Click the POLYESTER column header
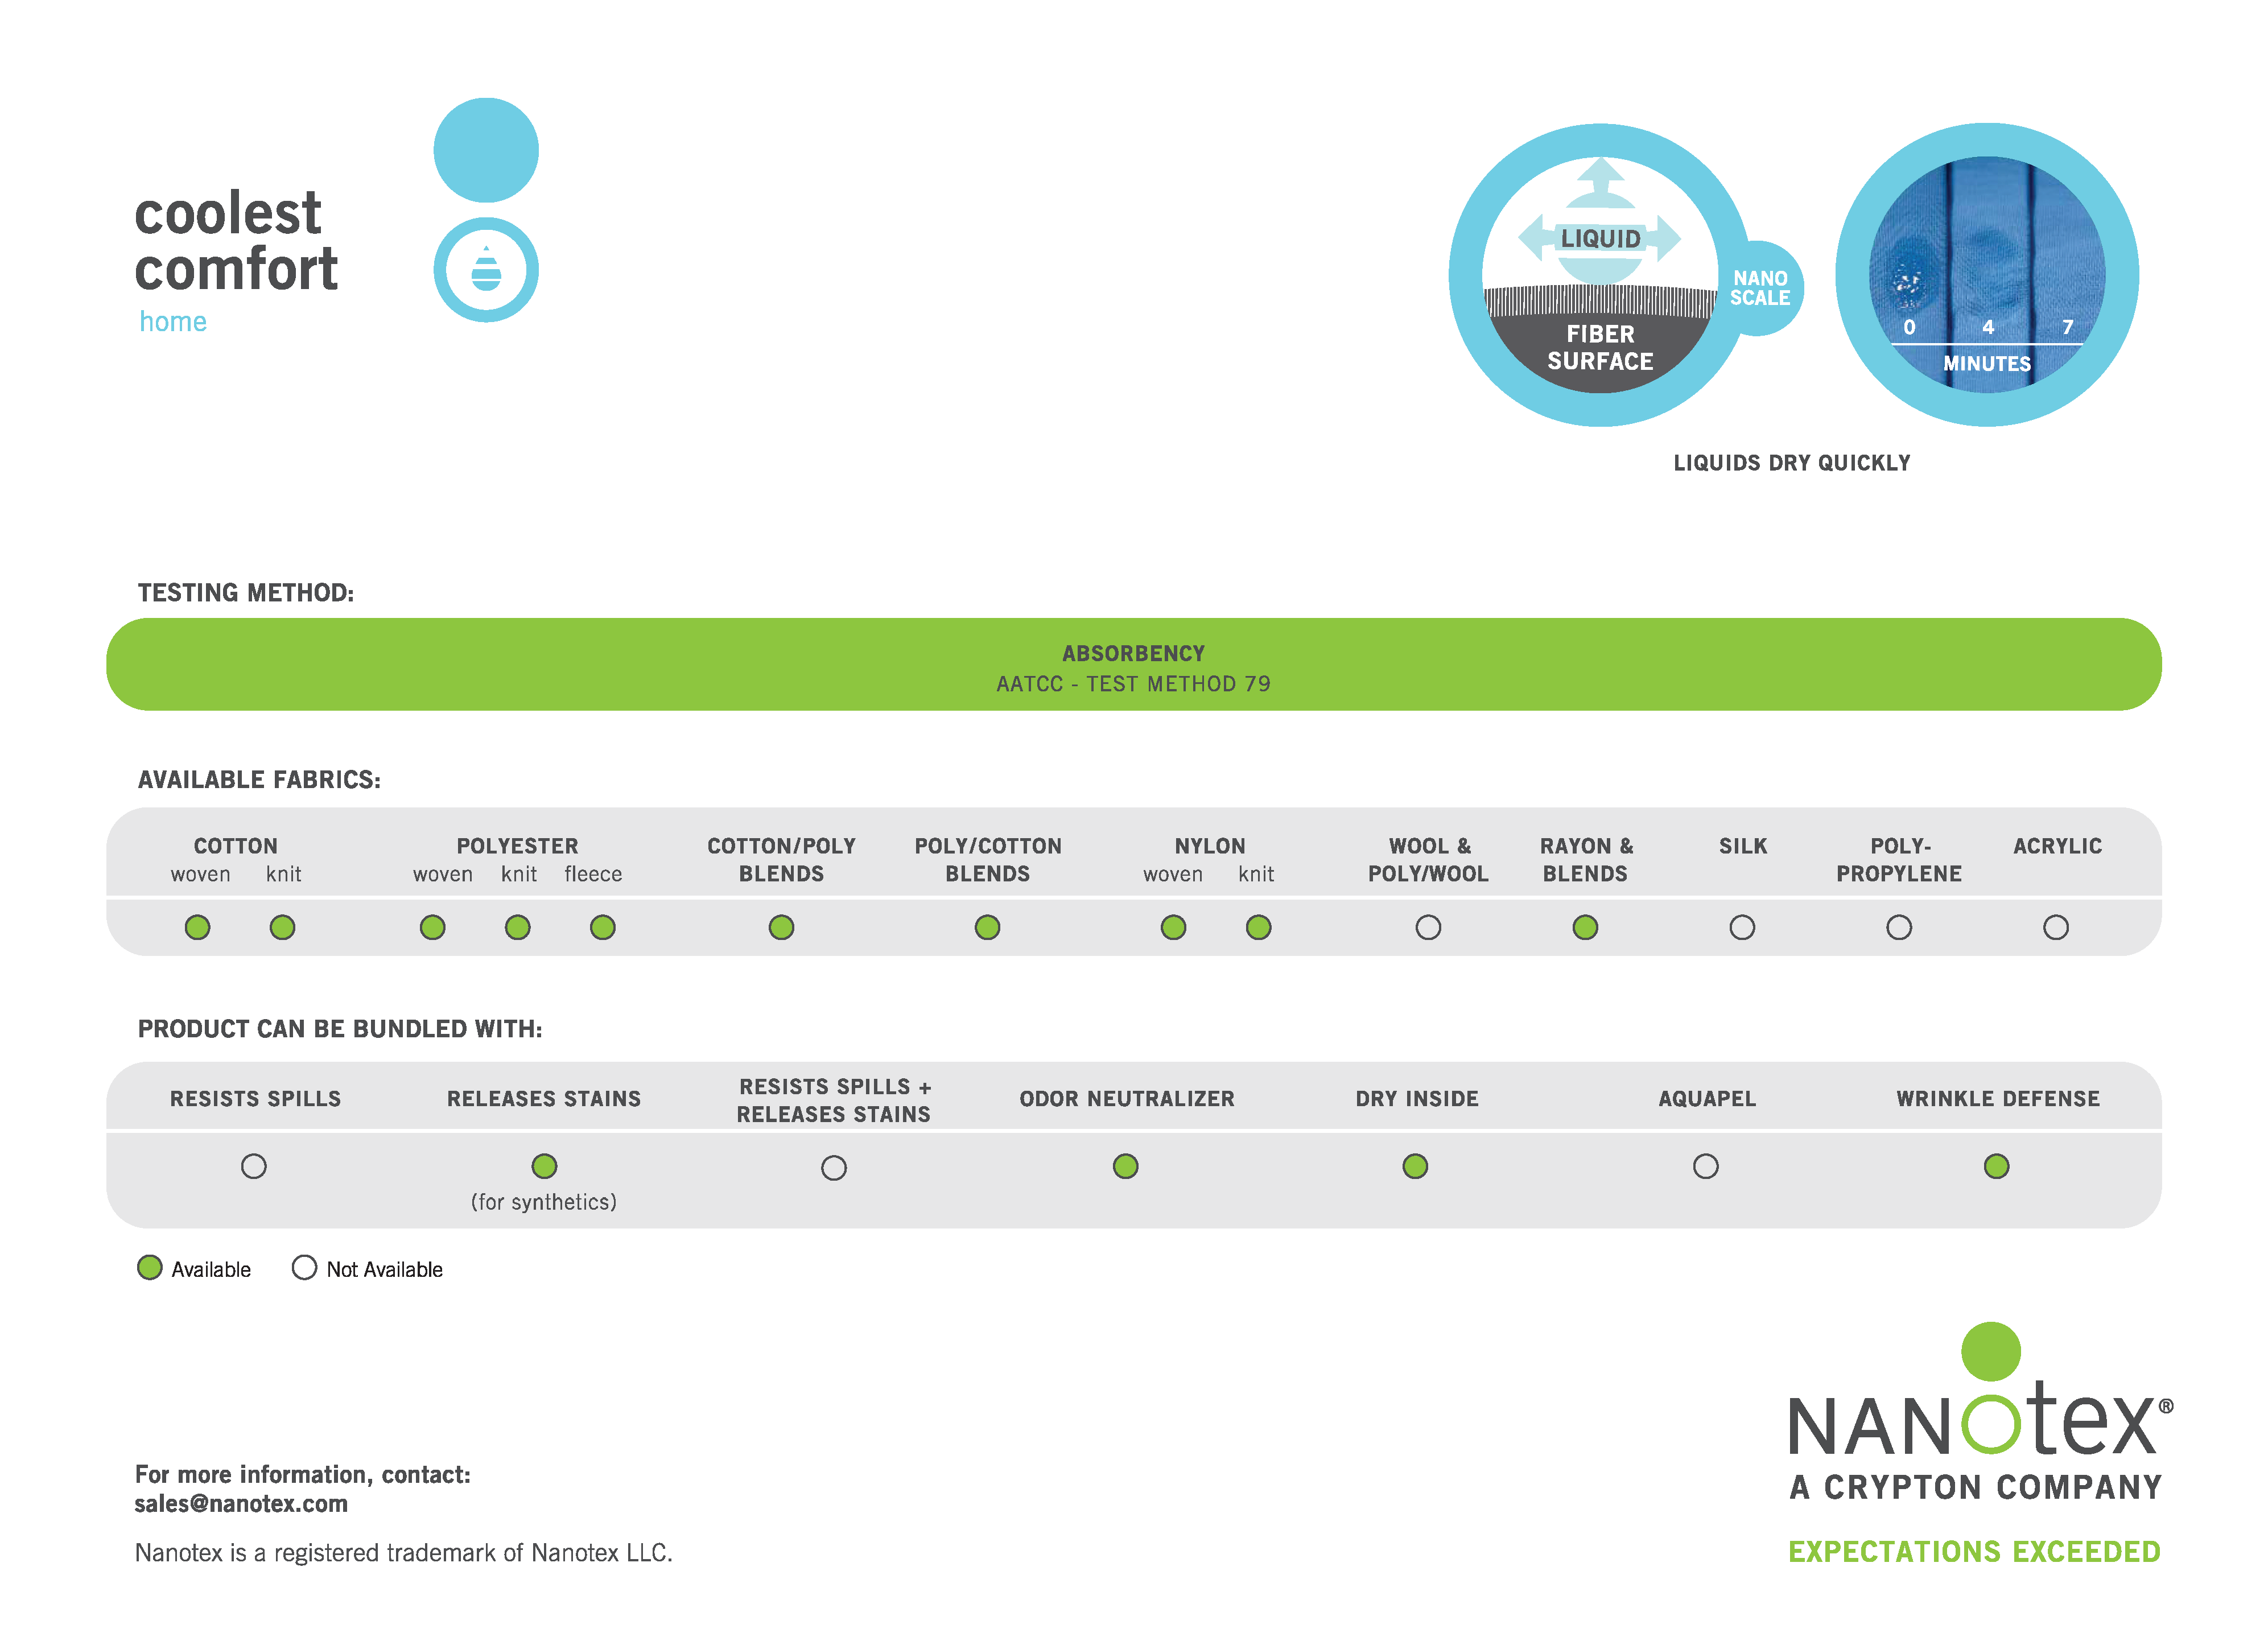Image resolution: width=2268 pixels, height=1645 pixels. point(517,846)
